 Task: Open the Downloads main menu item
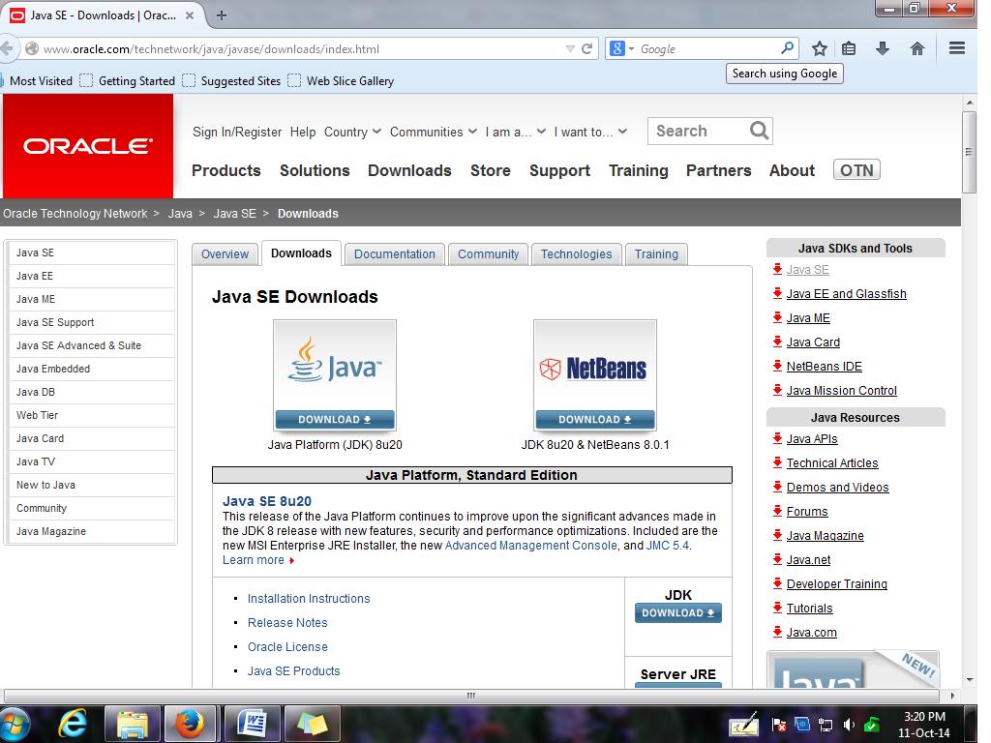(x=409, y=170)
